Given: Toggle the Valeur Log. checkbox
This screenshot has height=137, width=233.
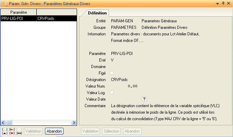Looking at the screenshot, I should (112, 92).
